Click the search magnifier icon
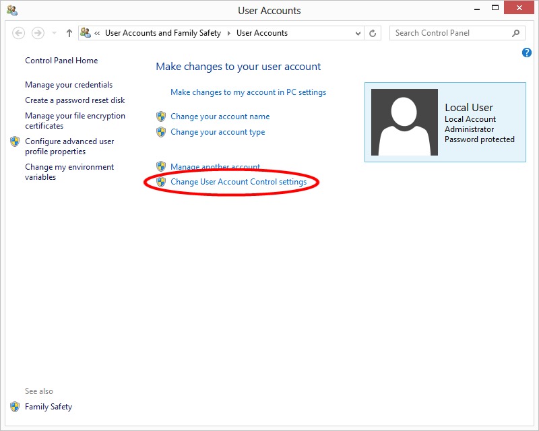 click(x=515, y=33)
